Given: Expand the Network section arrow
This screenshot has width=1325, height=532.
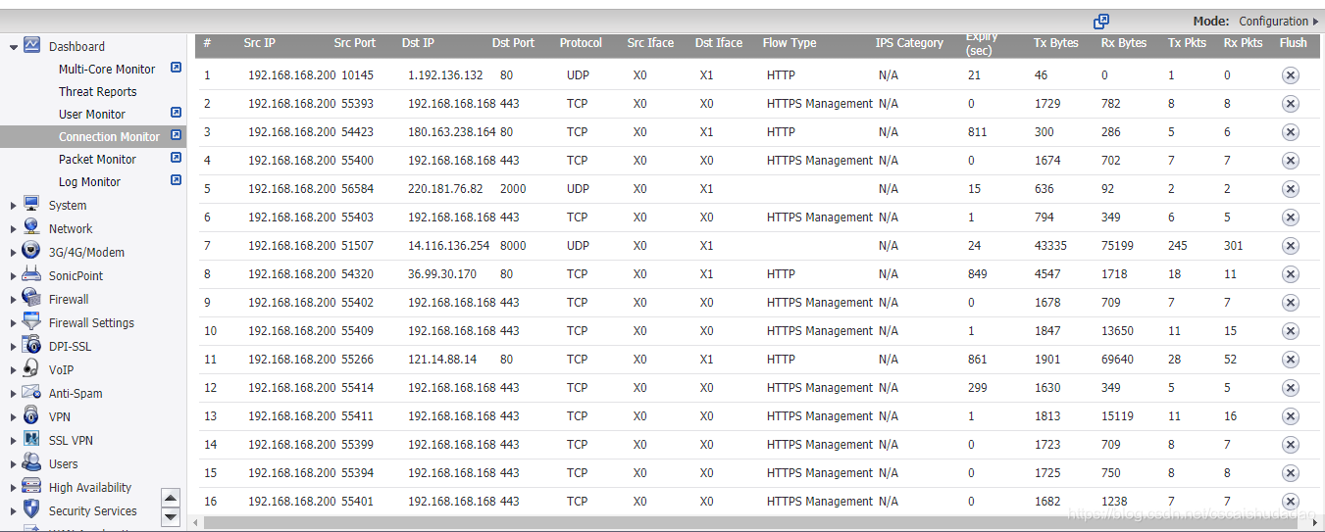Looking at the screenshot, I should coord(14,229).
